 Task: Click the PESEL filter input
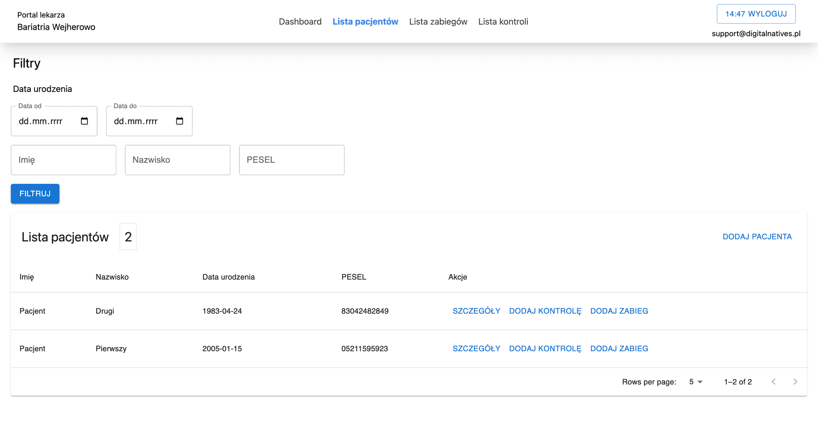click(x=292, y=160)
